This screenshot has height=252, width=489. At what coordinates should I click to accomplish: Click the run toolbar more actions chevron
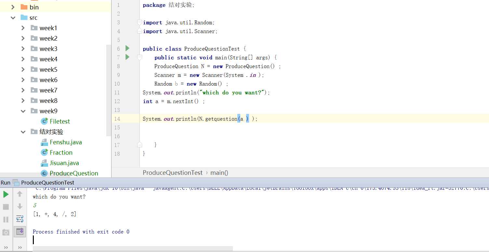(20, 247)
